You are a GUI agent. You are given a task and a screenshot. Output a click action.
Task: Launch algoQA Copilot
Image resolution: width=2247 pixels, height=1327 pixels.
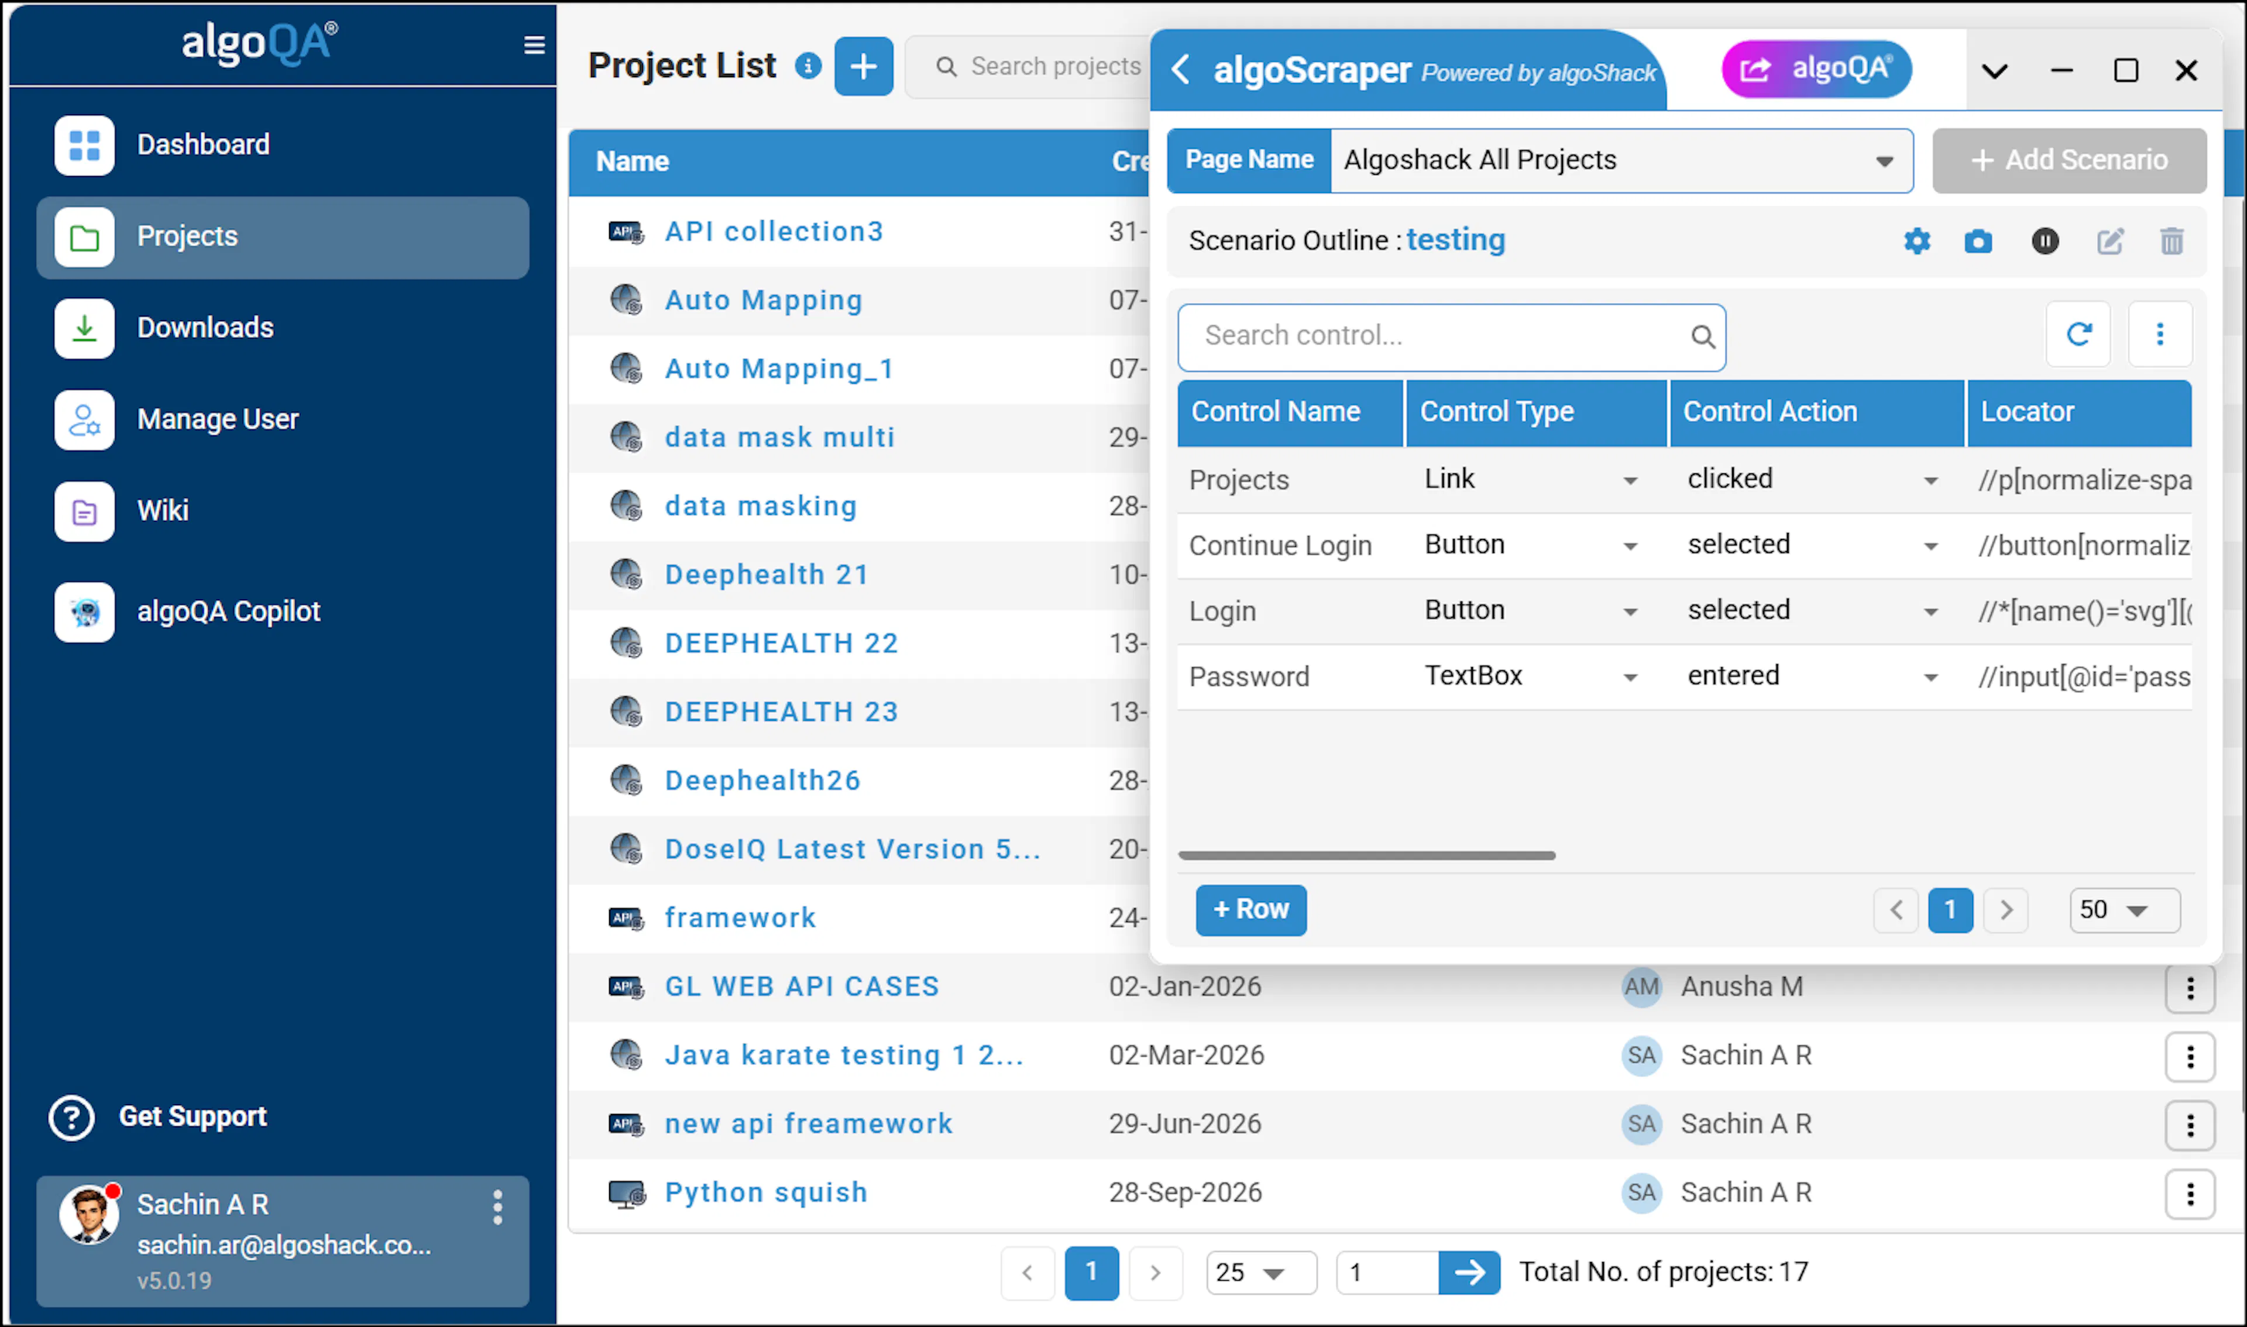click(283, 613)
